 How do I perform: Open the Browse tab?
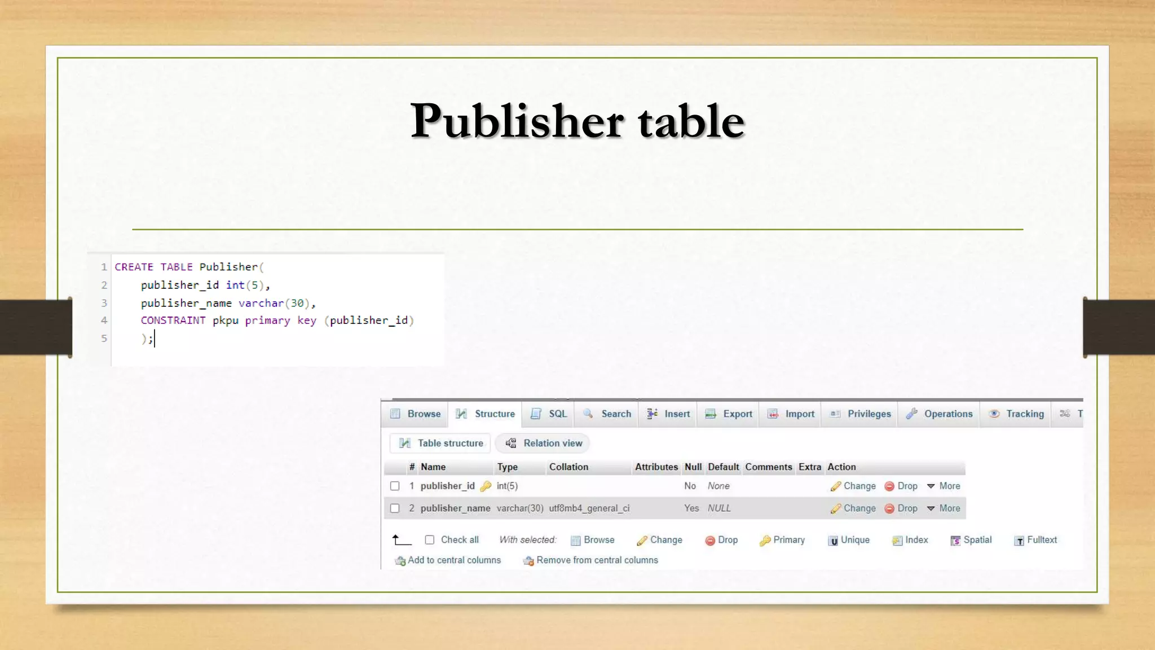click(x=416, y=414)
